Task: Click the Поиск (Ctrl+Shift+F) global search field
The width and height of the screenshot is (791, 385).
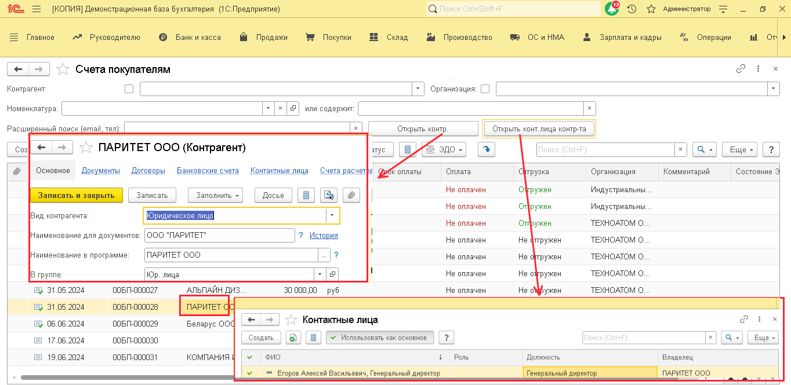Action: click(514, 9)
